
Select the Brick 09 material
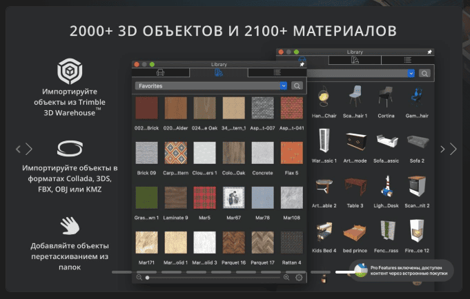[x=146, y=153]
